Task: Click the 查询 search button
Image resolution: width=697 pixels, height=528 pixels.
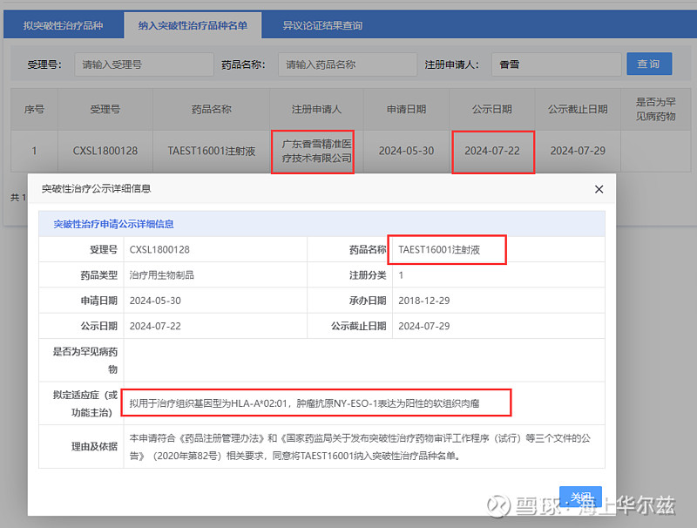Action: tap(649, 64)
